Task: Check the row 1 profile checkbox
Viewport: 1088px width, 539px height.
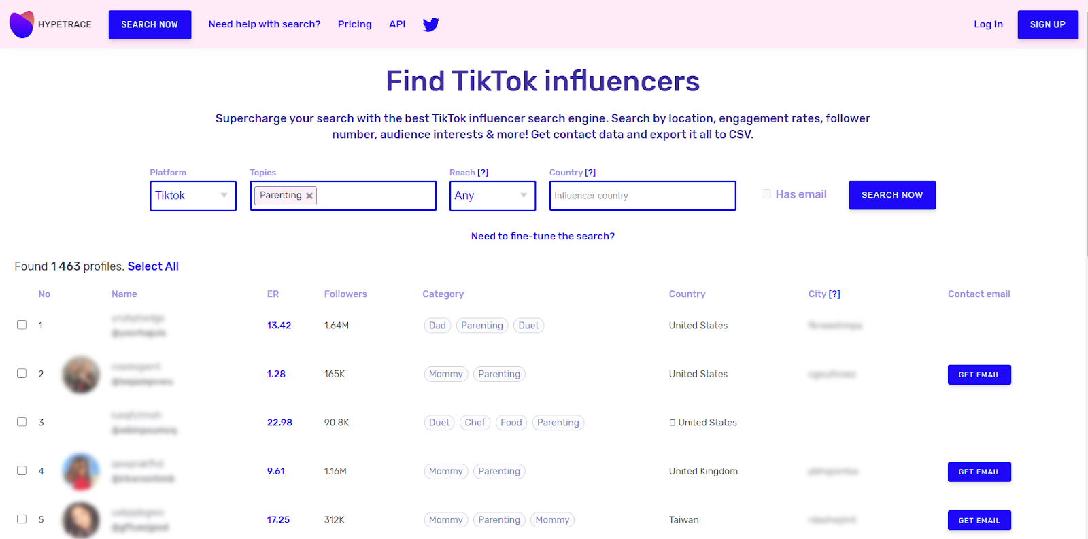Action: click(22, 325)
